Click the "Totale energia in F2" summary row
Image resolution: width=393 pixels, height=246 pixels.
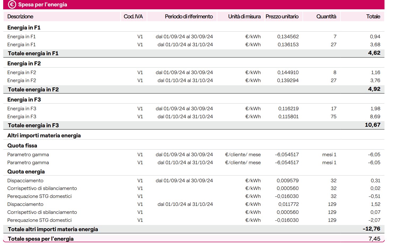tap(33, 90)
